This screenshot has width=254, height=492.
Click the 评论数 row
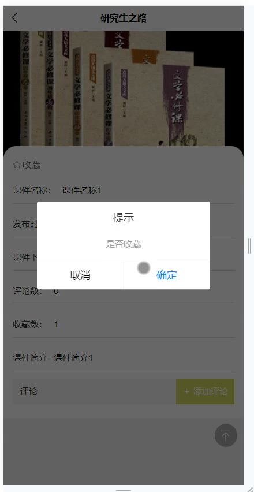(124, 291)
